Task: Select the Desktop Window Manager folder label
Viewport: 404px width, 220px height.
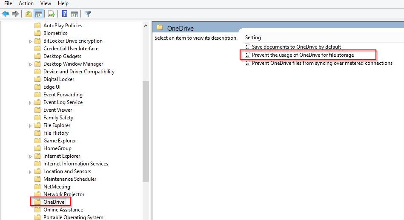Action: pos(73,64)
